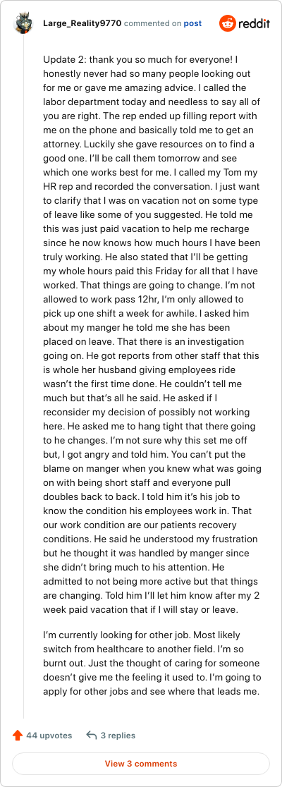
Task: Click the reply arrow icon
Action: click(92, 736)
